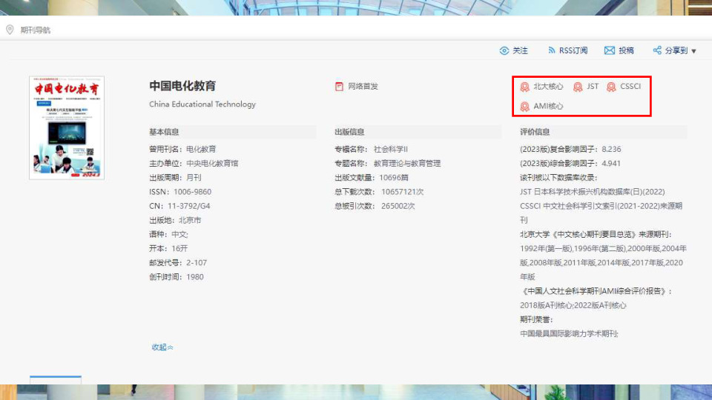Screen dimensions: 712x400
Task: Click the 专题名称 value 教育理论与教育管理
Action: [x=407, y=163]
